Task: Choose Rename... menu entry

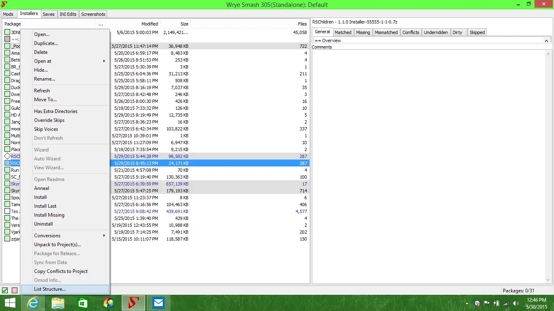Action: click(x=65, y=79)
